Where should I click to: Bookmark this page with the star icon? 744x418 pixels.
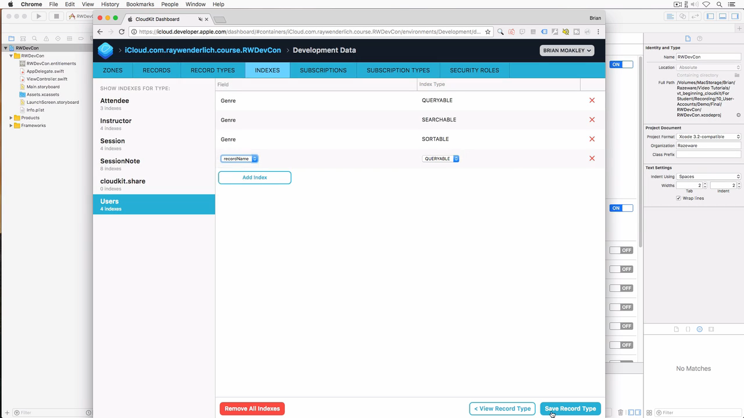point(488,32)
